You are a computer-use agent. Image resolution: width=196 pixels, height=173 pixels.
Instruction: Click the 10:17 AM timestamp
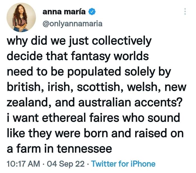21,163
